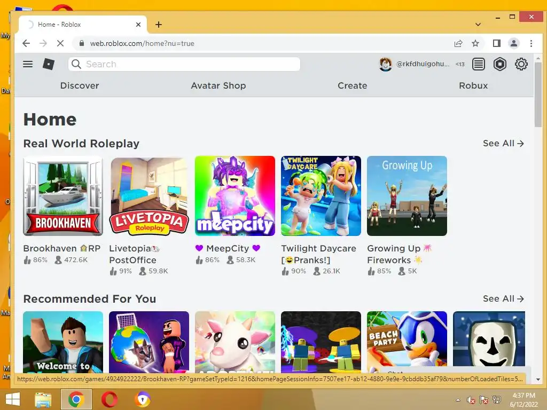Bookmark this page with the star
Screen dimensions: 547x410
coord(475,43)
